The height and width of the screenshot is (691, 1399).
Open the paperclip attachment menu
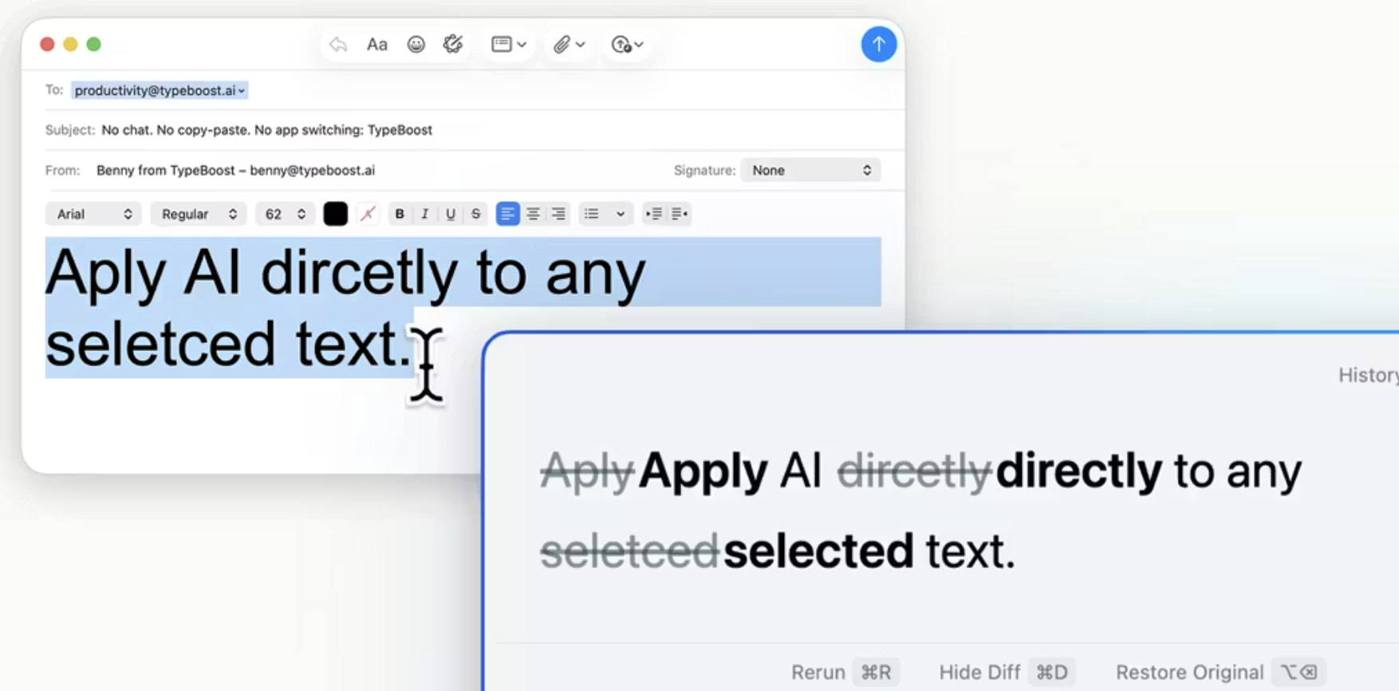point(569,45)
